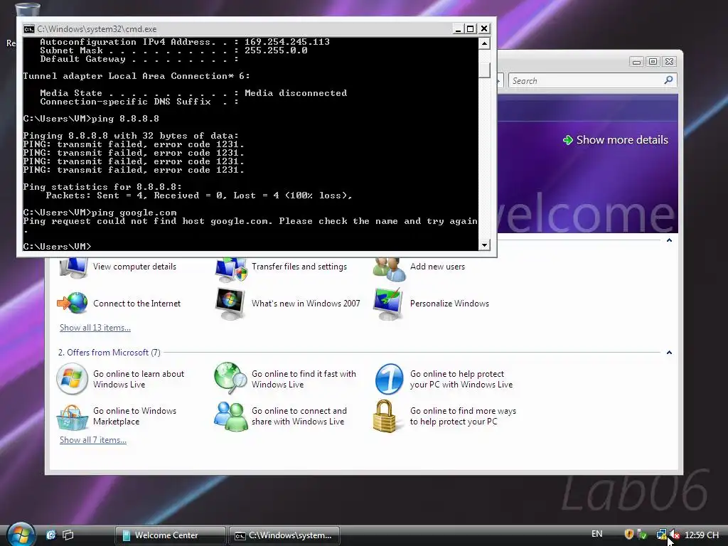Close the cmd.exe window
Viewport: 728px width, 546px height.
click(483, 28)
